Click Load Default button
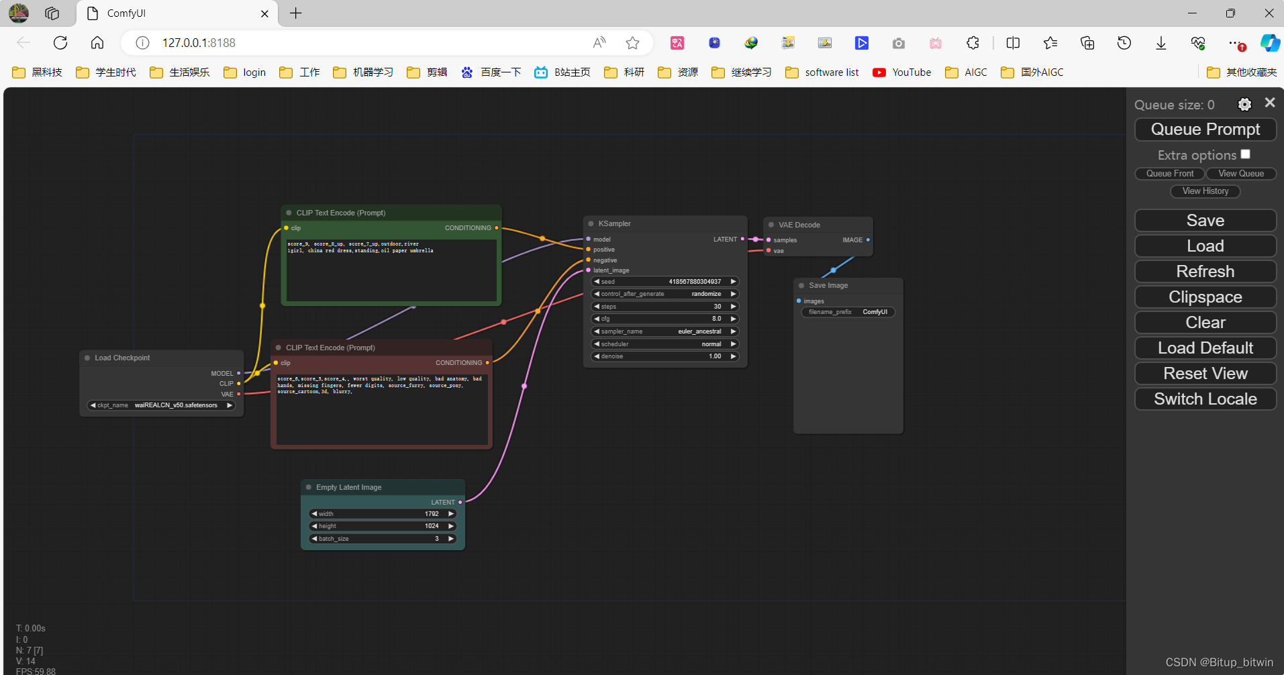This screenshot has height=675, width=1284. 1205,348
